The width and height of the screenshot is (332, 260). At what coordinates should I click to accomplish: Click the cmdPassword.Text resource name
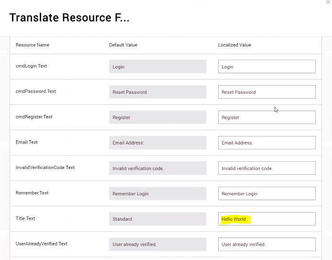(x=36, y=91)
